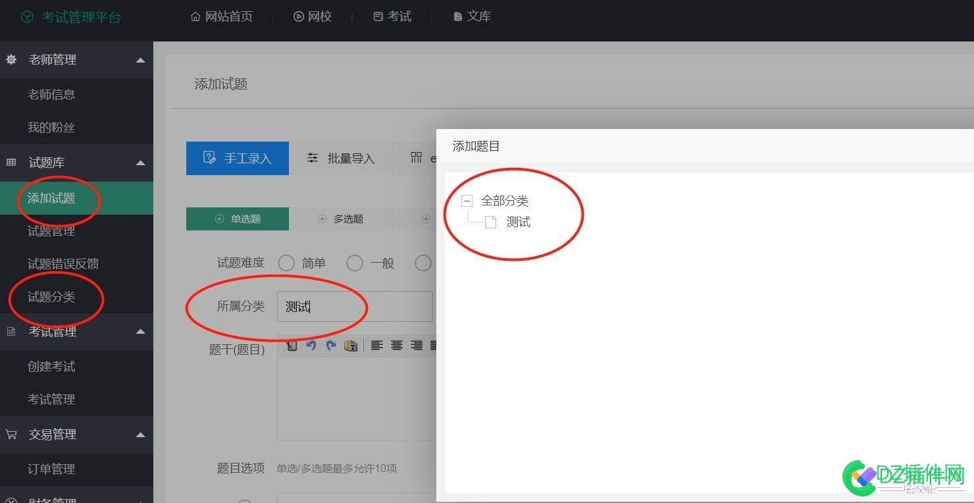
Task: Click the cart icon beside 交易管理
Action: (11, 434)
